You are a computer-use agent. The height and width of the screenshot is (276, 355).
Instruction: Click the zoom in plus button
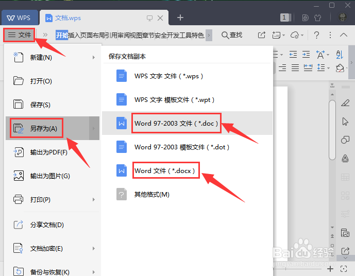pyautogui.click(x=330, y=269)
